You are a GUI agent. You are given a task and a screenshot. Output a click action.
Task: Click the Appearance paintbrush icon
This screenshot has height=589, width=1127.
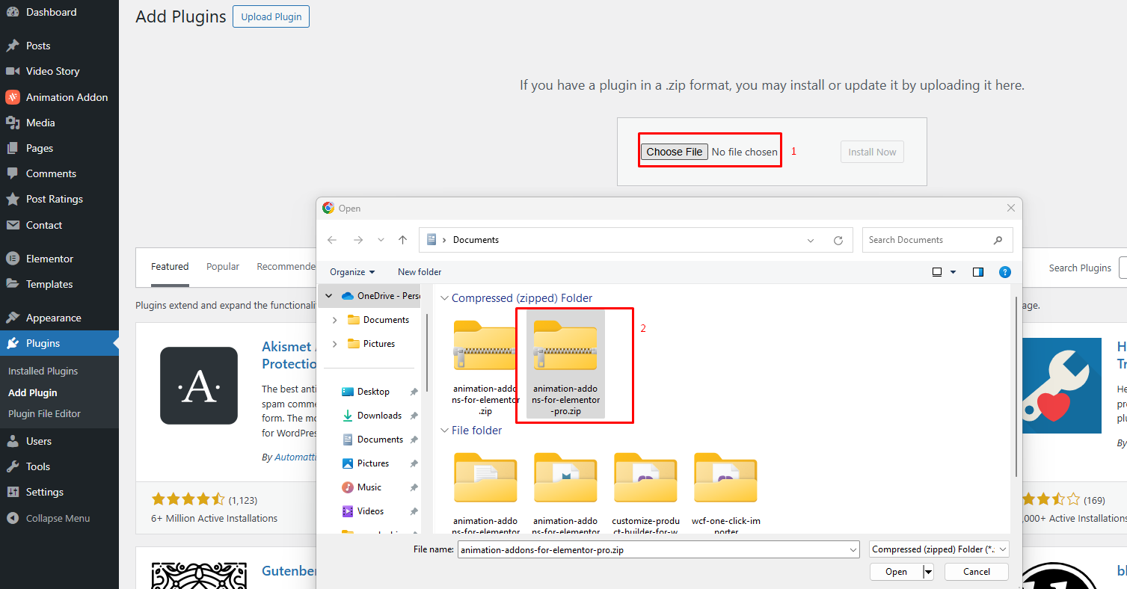(13, 318)
